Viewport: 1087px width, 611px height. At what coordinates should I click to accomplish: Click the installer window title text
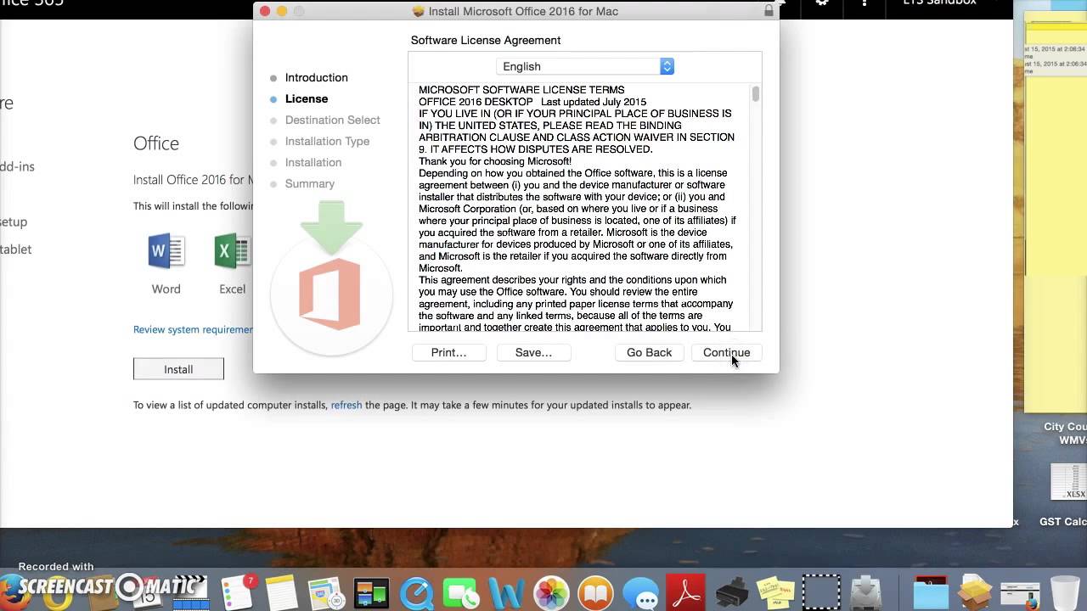click(523, 11)
